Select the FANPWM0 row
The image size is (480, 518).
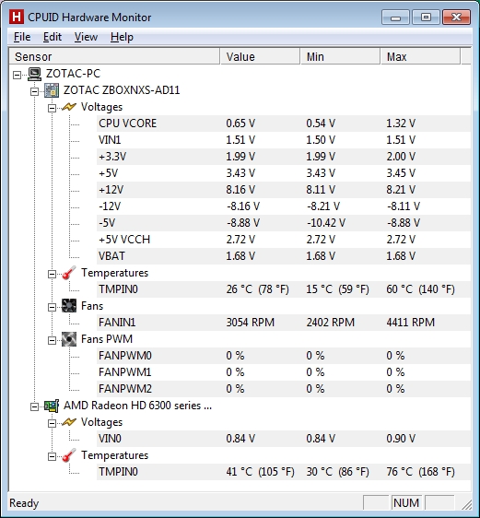pyautogui.click(x=284, y=356)
